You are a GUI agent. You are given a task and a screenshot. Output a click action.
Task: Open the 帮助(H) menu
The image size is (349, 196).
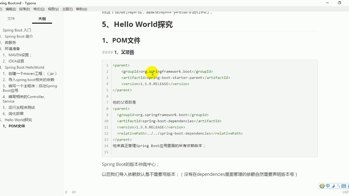coord(82,9)
